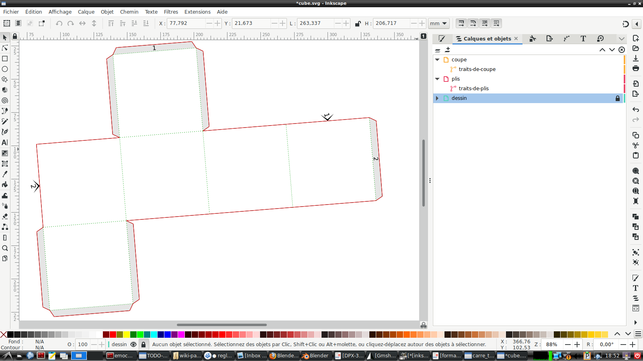
Task: Select the Text tool in the toolbox
Action: tap(5, 142)
